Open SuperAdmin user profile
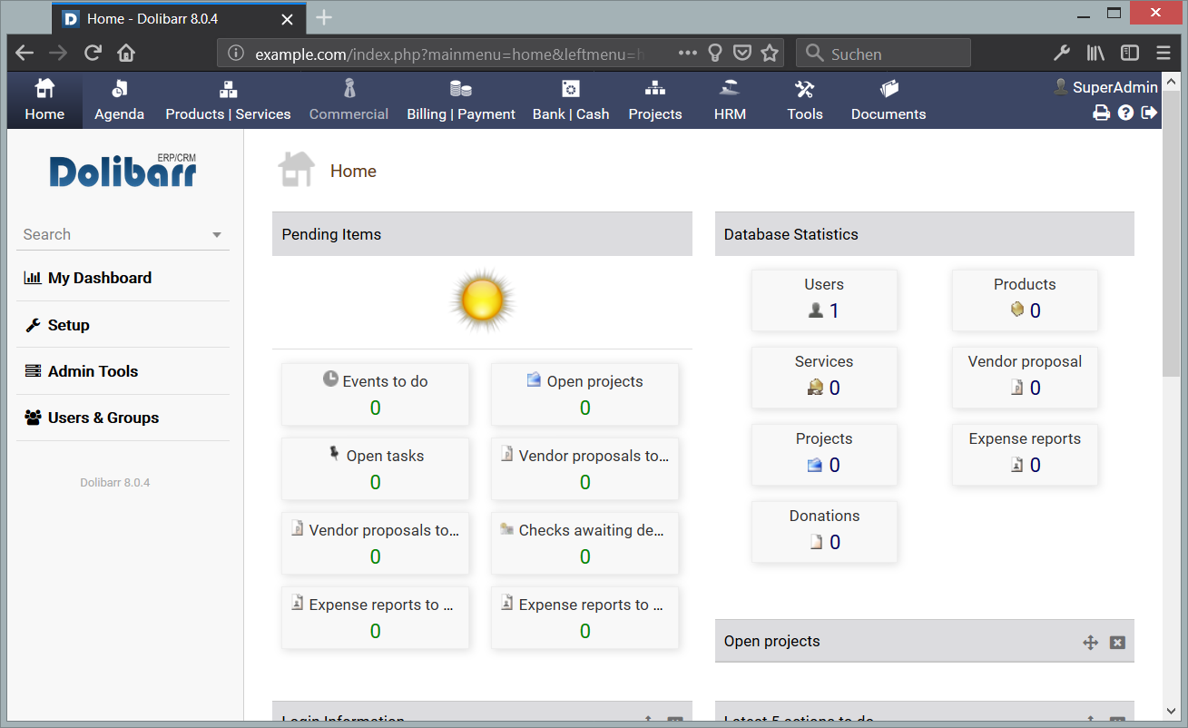 pos(1105,87)
